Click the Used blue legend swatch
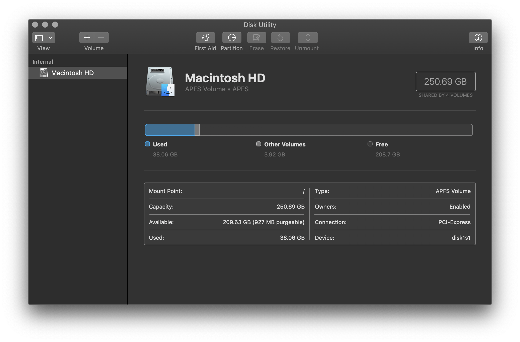Viewport: 520px width, 342px height. point(147,144)
